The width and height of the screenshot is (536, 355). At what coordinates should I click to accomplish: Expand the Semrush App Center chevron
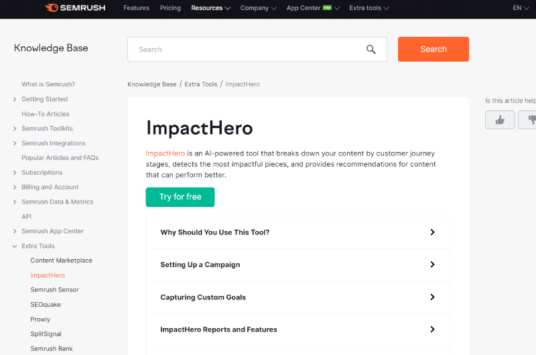tap(15, 231)
